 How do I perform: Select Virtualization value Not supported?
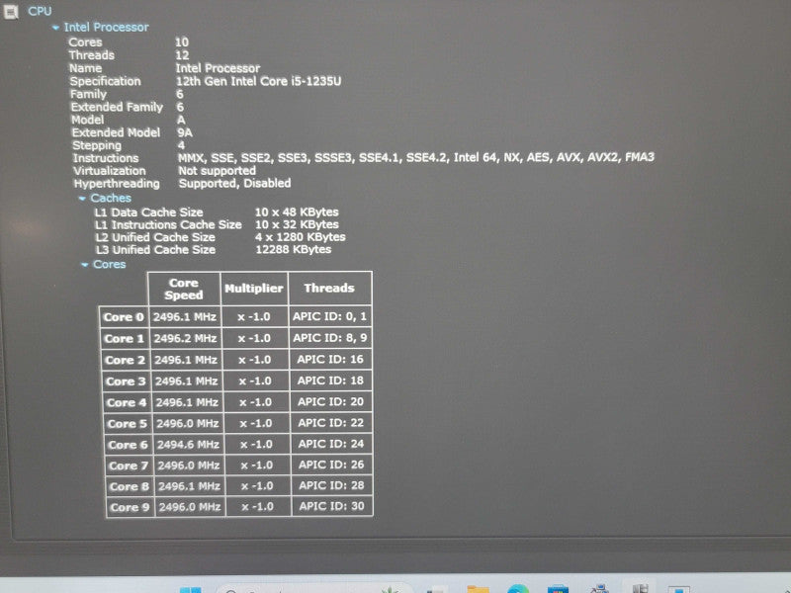tap(217, 171)
